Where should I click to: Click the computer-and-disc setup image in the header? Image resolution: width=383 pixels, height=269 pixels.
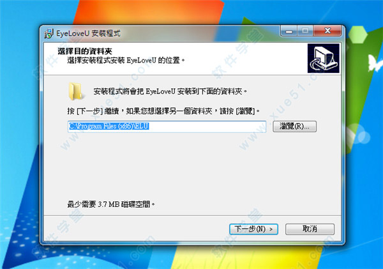324,58
